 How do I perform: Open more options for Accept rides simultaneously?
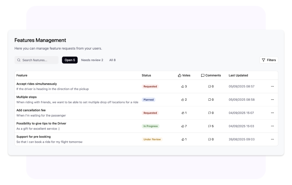coord(272,86)
